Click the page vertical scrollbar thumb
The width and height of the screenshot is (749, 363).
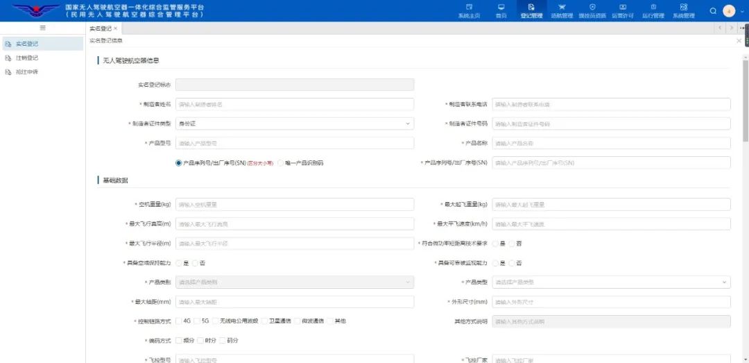(x=745, y=101)
